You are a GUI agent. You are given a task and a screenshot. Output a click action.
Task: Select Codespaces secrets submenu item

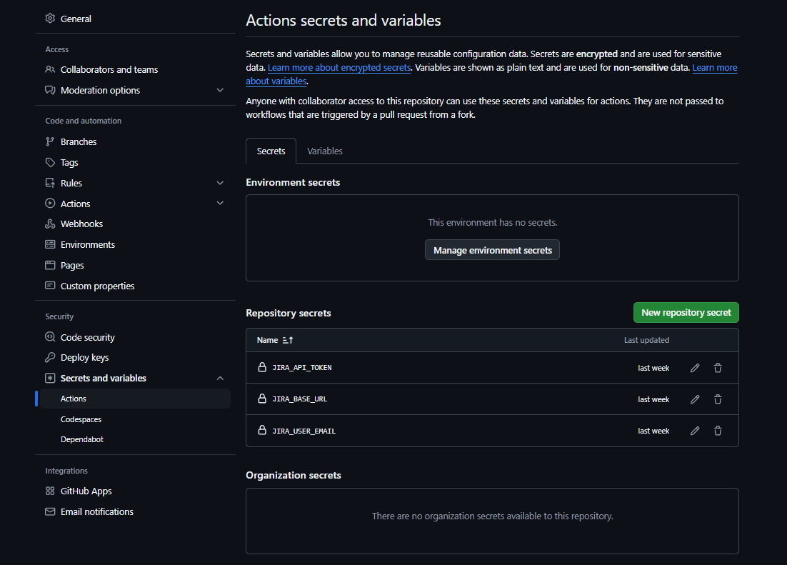81,419
